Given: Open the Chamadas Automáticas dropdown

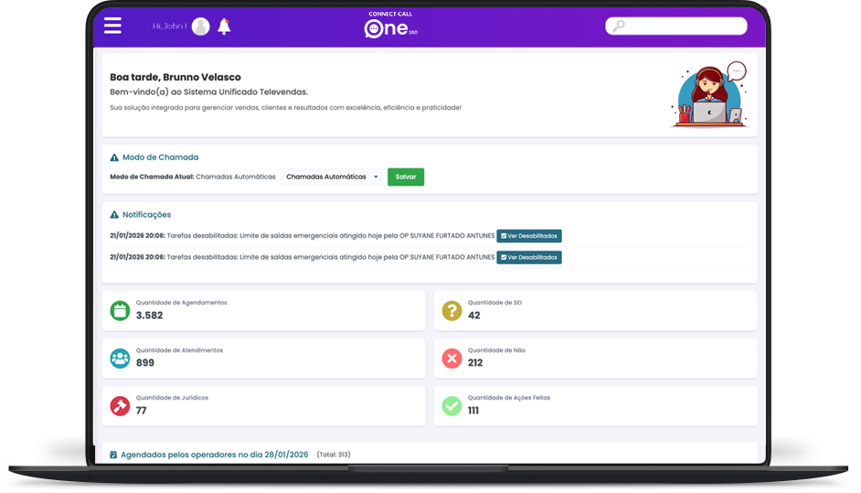Looking at the screenshot, I should click(x=332, y=177).
